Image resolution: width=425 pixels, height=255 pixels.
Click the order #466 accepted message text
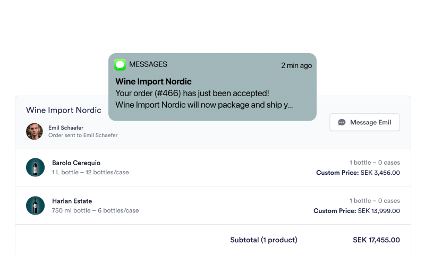(192, 93)
